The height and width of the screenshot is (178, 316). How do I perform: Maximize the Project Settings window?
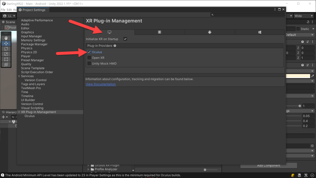(x=279, y=10)
